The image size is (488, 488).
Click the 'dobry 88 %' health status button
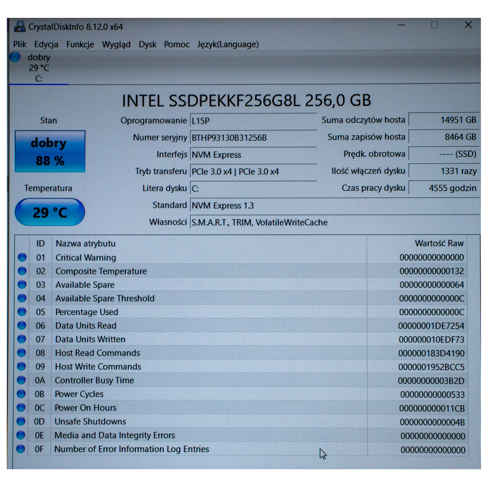click(50, 151)
